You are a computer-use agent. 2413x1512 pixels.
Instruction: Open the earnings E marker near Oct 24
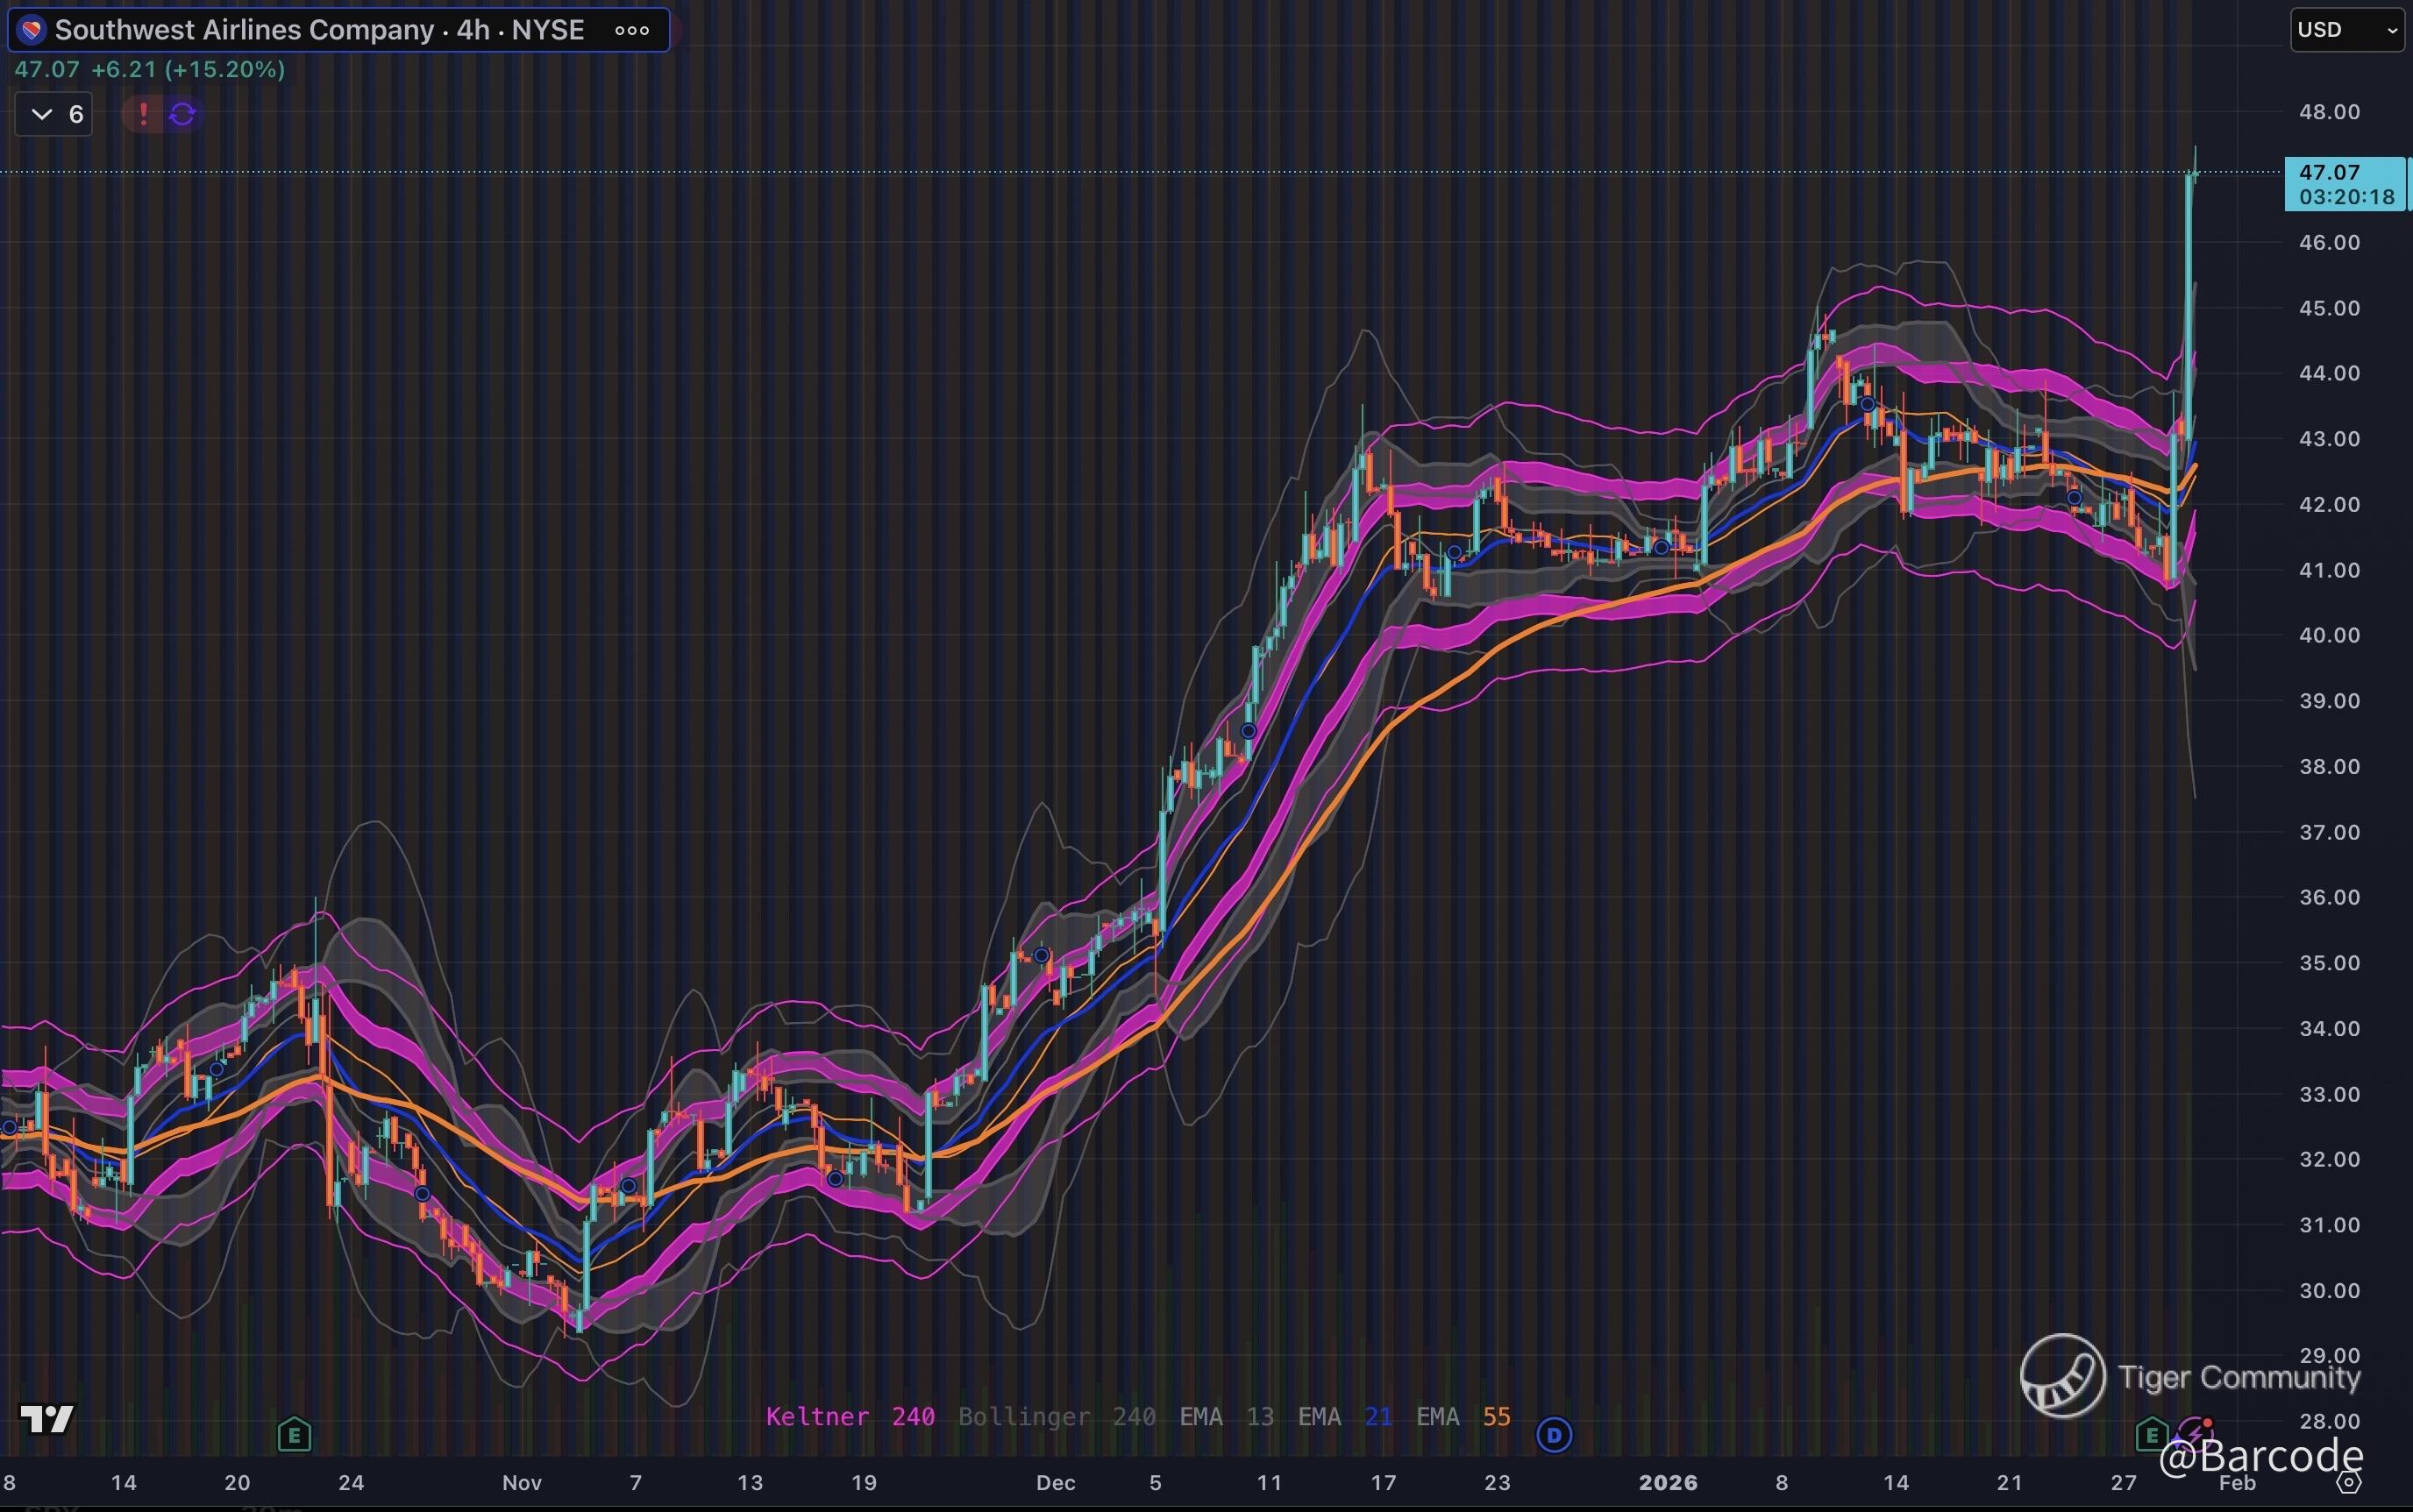coord(294,1436)
